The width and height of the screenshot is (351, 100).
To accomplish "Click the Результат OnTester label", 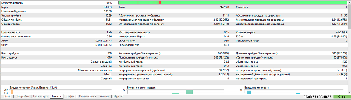I will 247,41.
